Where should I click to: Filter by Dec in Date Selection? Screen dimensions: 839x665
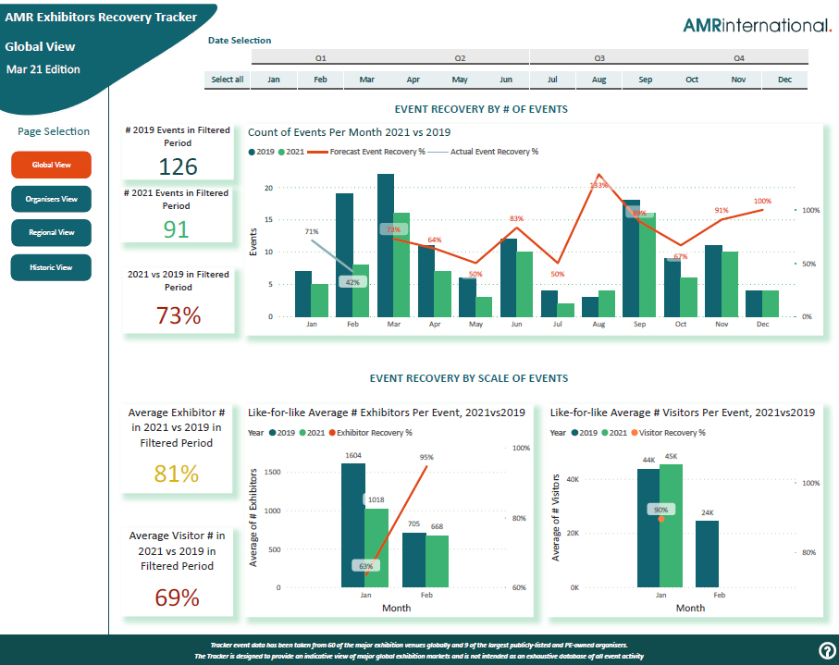tap(785, 80)
